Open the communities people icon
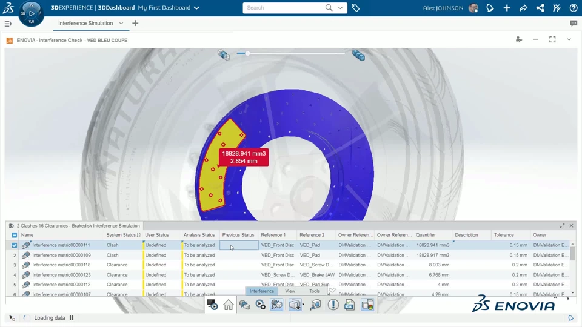Screen dimensions: 582x327 coord(557,8)
